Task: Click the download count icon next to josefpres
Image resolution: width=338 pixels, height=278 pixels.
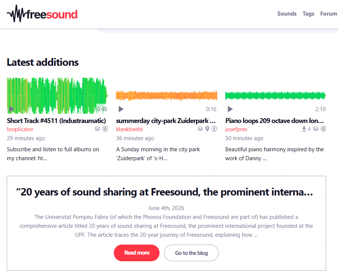Action: 304,129
